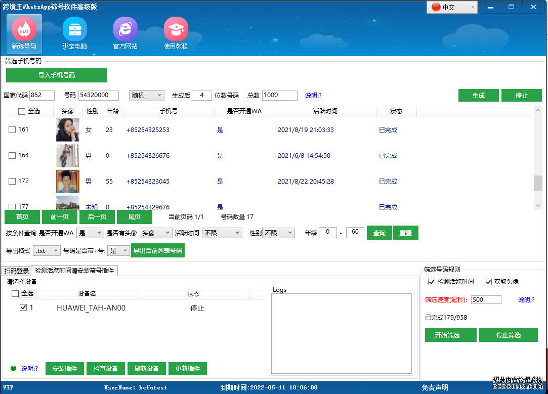Open the 性别 filter dropdown
This screenshot has height=394, width=548.
tap(278, 233)
